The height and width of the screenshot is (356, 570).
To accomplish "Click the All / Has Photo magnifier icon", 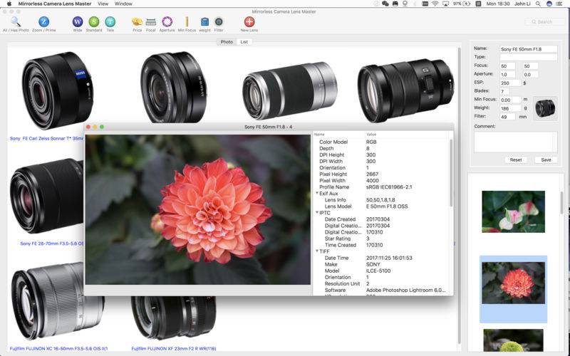I will pos(15,22).
